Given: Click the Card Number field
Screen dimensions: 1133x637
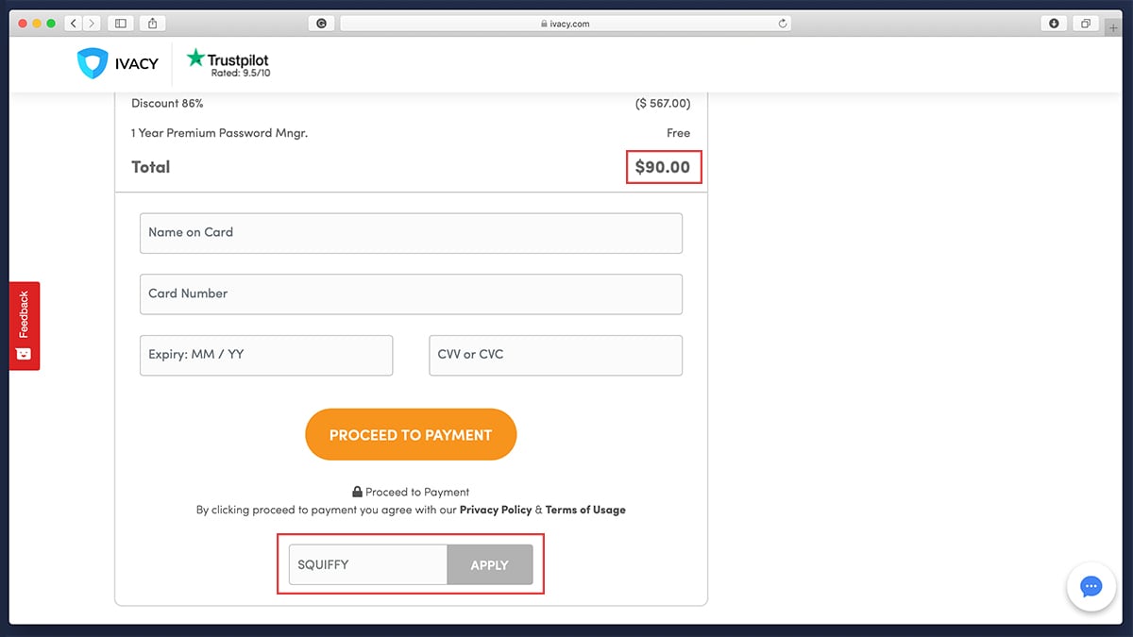Looking at the screenshot, I should 411,293.
